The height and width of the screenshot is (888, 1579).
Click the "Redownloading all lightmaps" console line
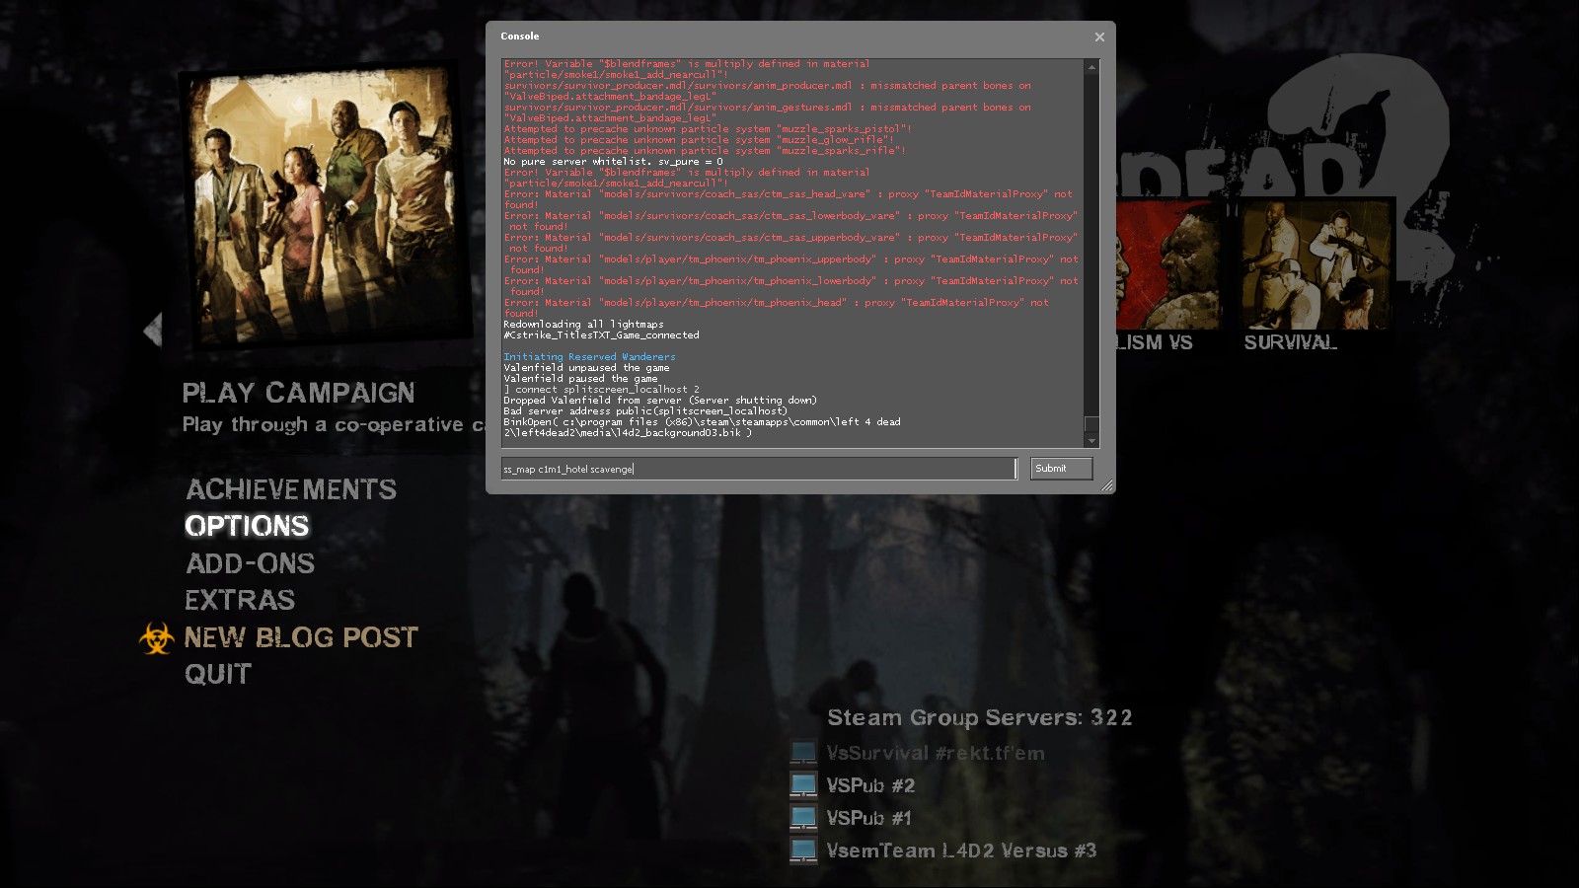pos(583,325)
